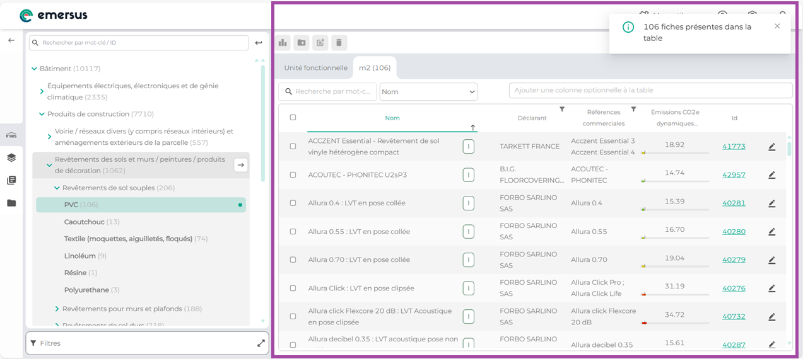Edit the ACOUTEC - PHONITEC U2sP3 row
803x359 pixels.
click(x=771, y=175)
